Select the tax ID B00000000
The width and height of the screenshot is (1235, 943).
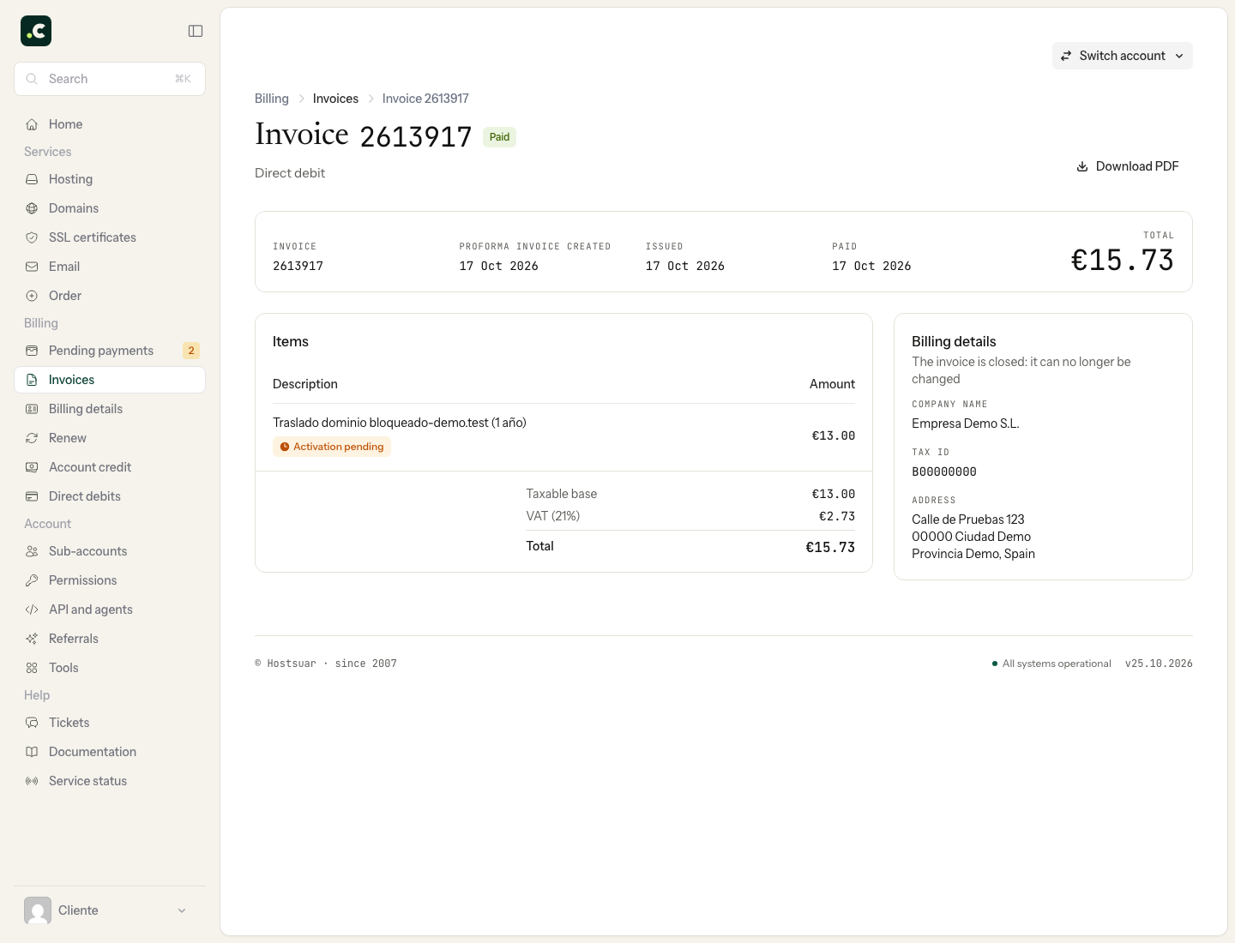point(944,471)
